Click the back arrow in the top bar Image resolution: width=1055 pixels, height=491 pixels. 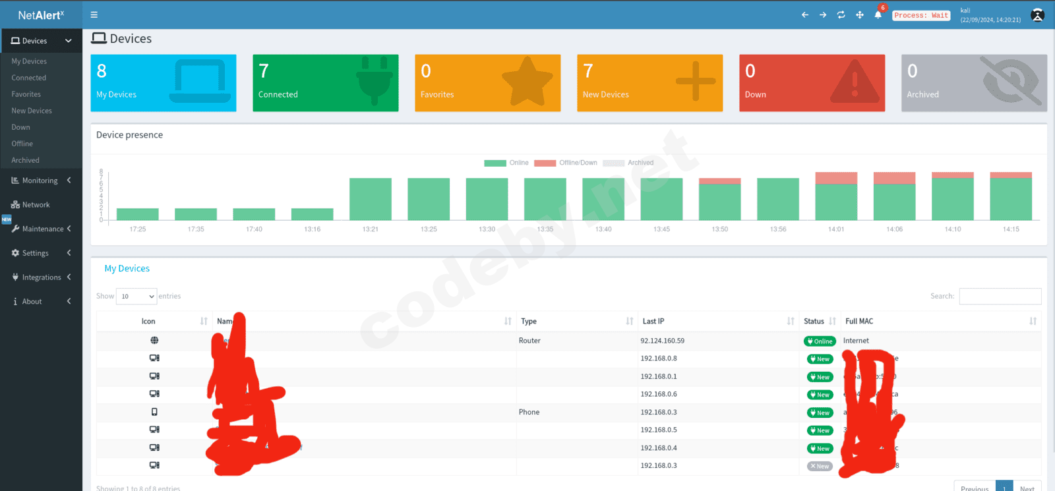804,14
